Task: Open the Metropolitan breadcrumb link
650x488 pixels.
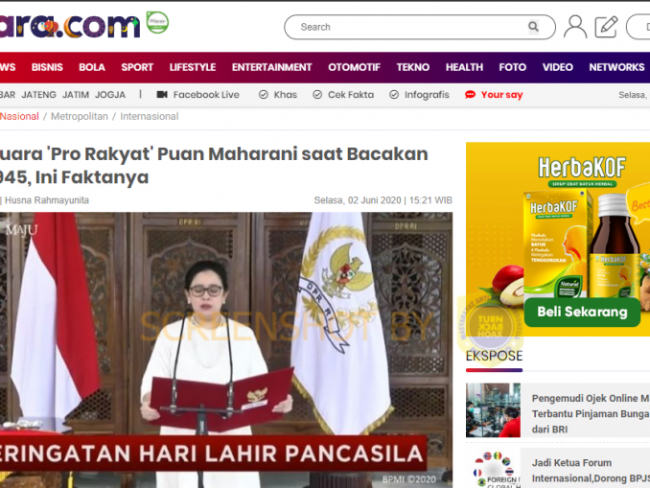Action: 80,117
